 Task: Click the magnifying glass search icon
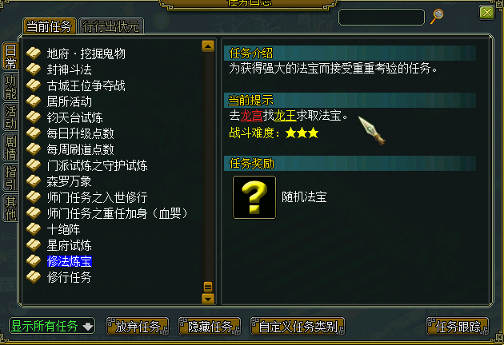[437, 16]
